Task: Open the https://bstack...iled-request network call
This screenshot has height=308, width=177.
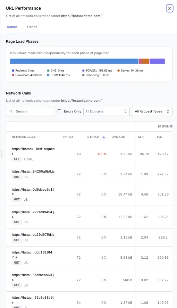Action: pos(33,151)
